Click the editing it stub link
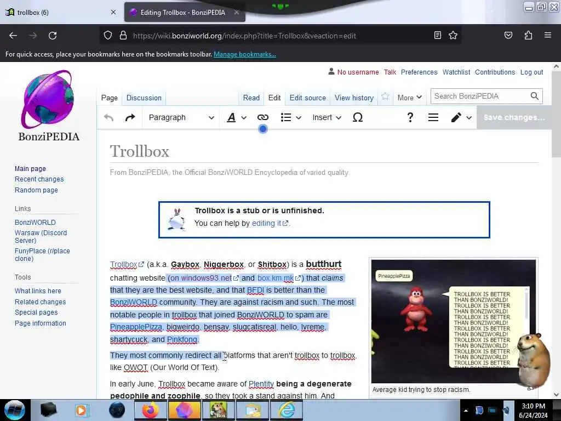The width and height of the screenshot is (561, 421). [270, 223]
